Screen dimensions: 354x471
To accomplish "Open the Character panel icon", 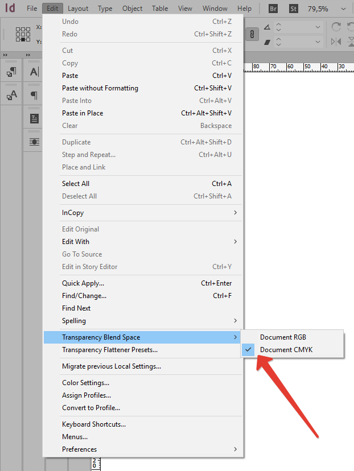I will click(x=34, y=72).
